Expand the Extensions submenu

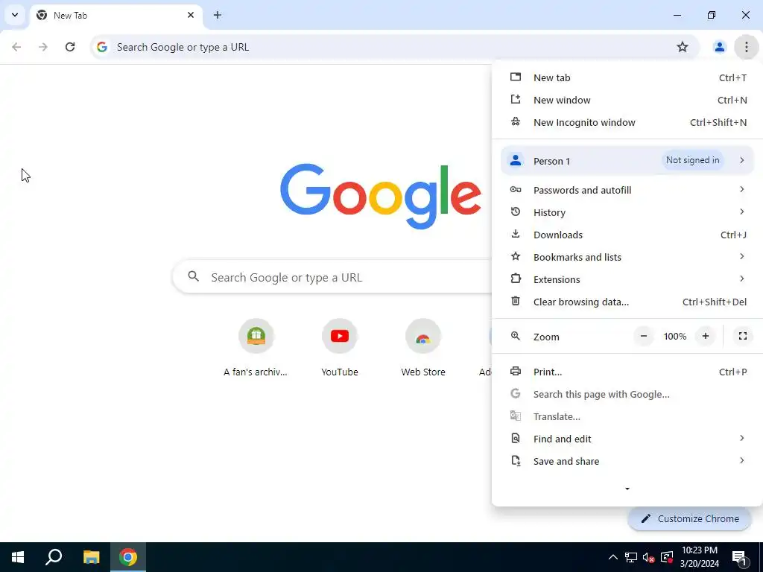click(x=627, y=280)
